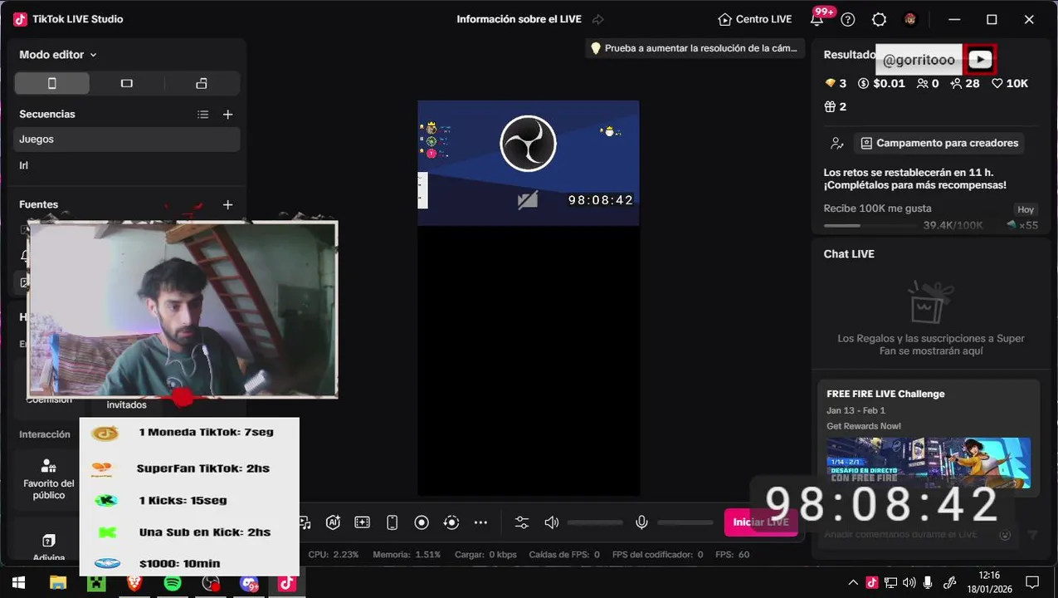Screen dimensions: 1058x598
Task: Open Información sobre el LIVE
Action: [519, 19]
